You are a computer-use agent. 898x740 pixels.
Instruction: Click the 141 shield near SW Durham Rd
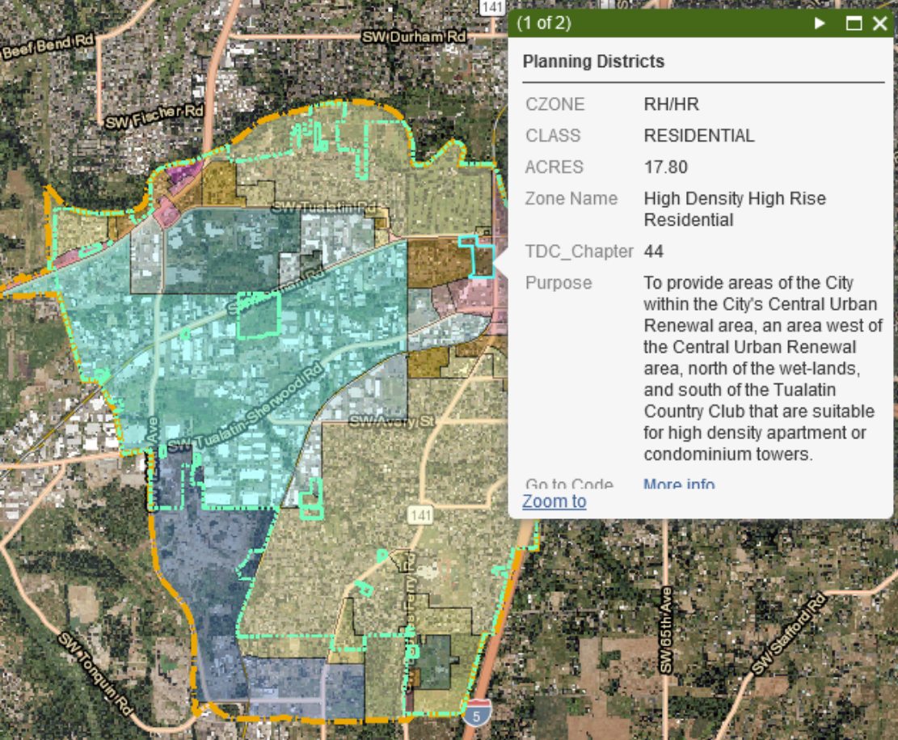(x=491, y=7)
